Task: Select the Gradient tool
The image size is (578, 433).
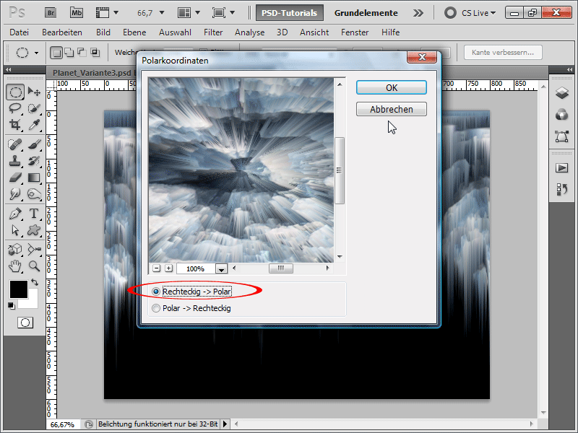Action: tap(34, 178)
